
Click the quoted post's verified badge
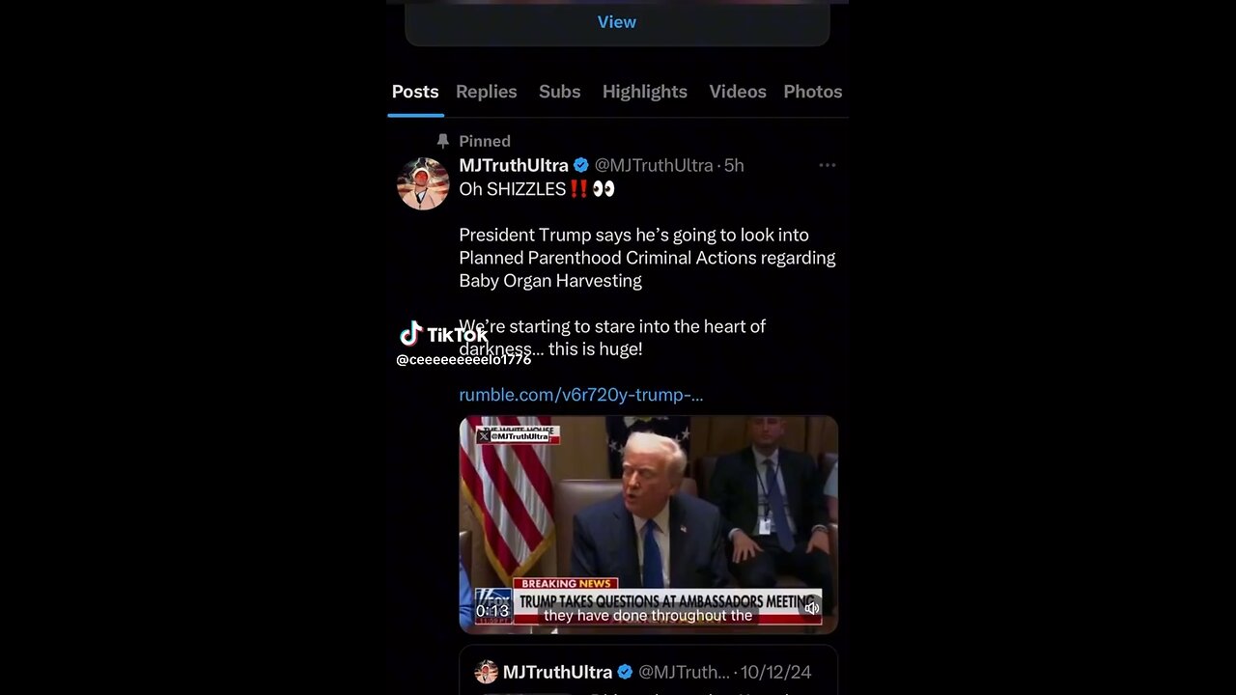[x=625, y=672]
